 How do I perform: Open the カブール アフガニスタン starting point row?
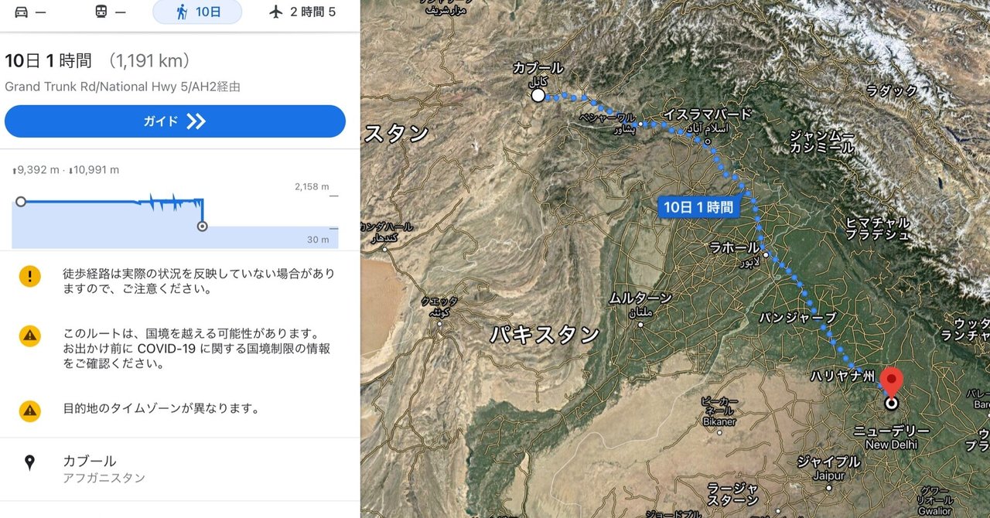(x=179, y=469)
